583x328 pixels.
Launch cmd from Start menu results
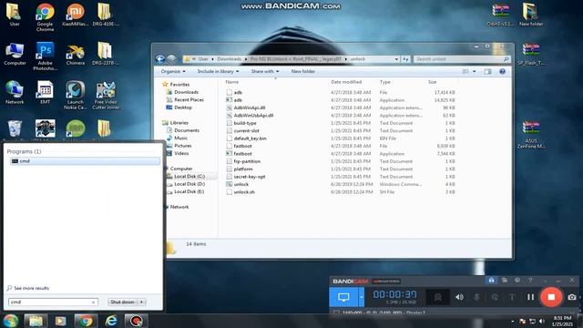85,161
